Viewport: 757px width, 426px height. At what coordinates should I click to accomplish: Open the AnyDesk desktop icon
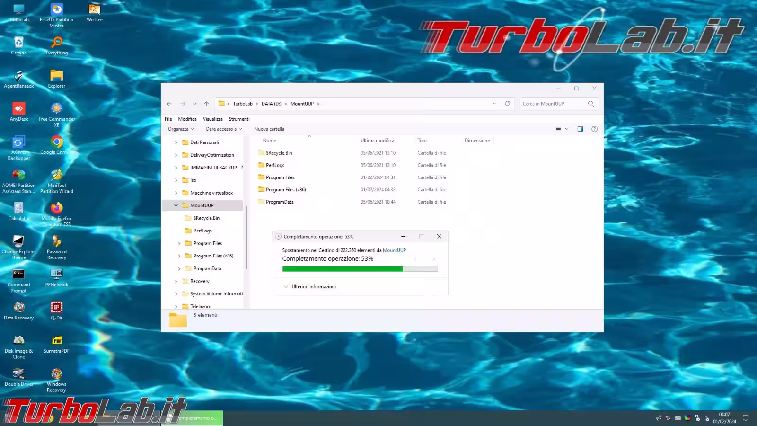[x=19, y=109]
